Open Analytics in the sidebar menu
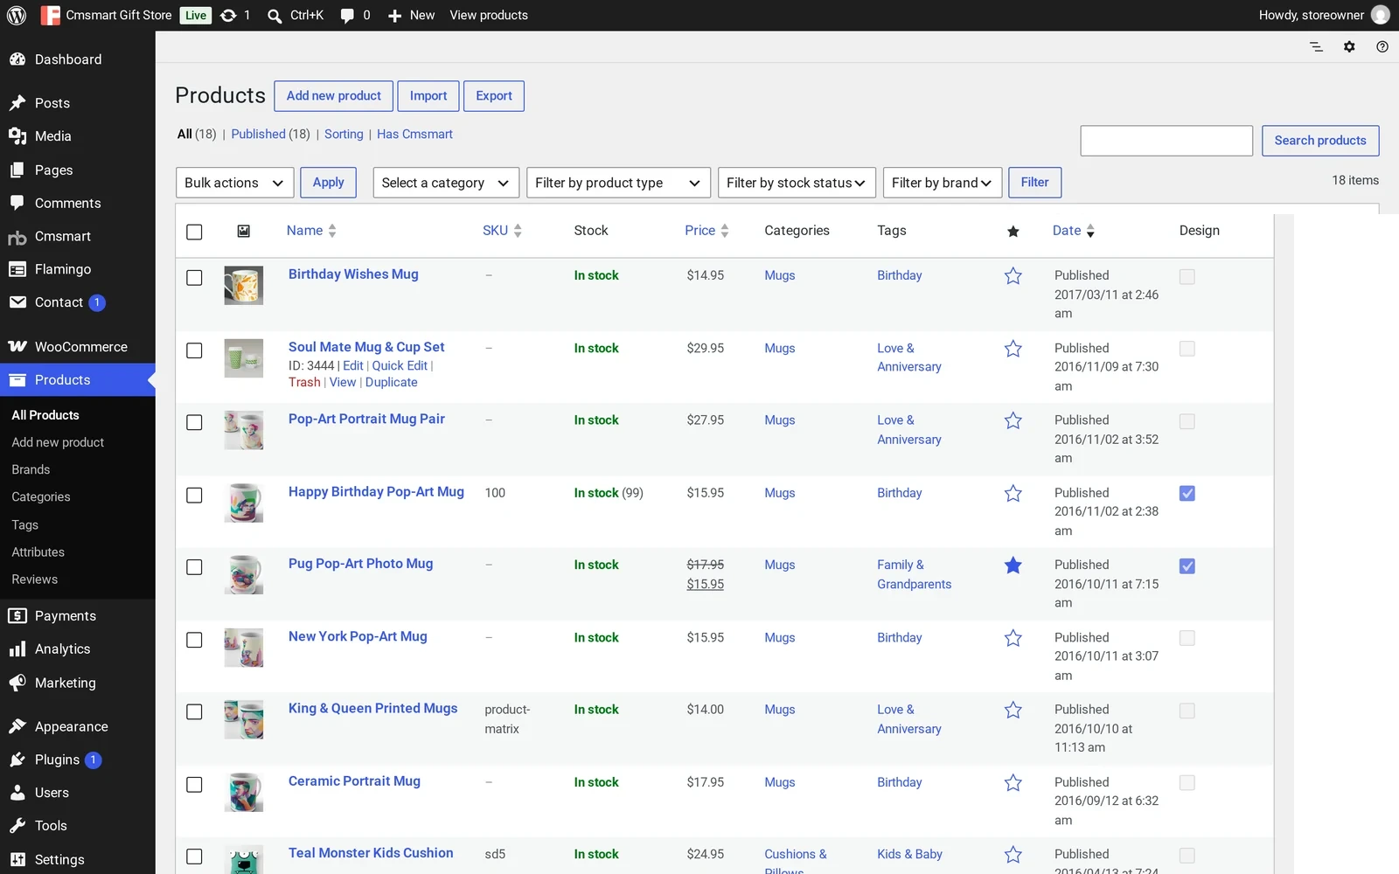This screenshot has width=1399, height=874. (x=78, y=649)
